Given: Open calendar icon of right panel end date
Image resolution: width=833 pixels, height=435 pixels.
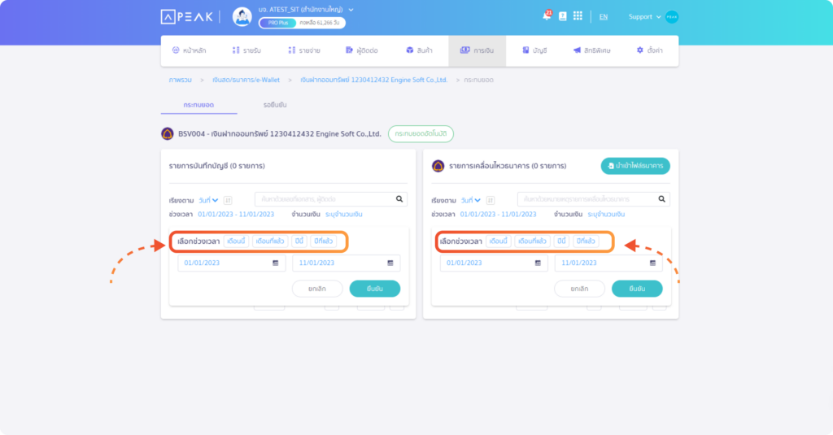Looking at the screenshot, I should (x=652, y=263).
